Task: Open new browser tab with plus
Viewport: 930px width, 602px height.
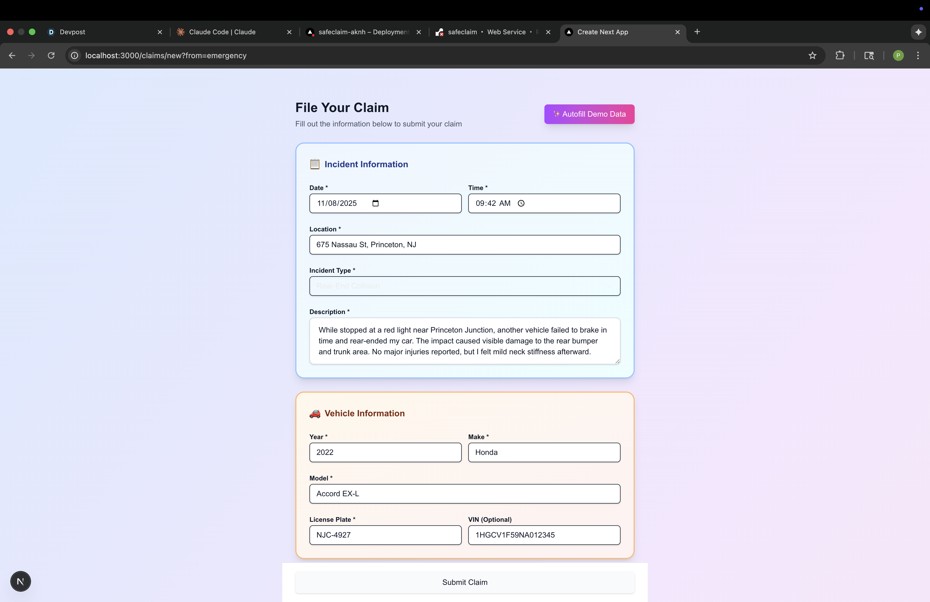Action: tap(697, 32)
